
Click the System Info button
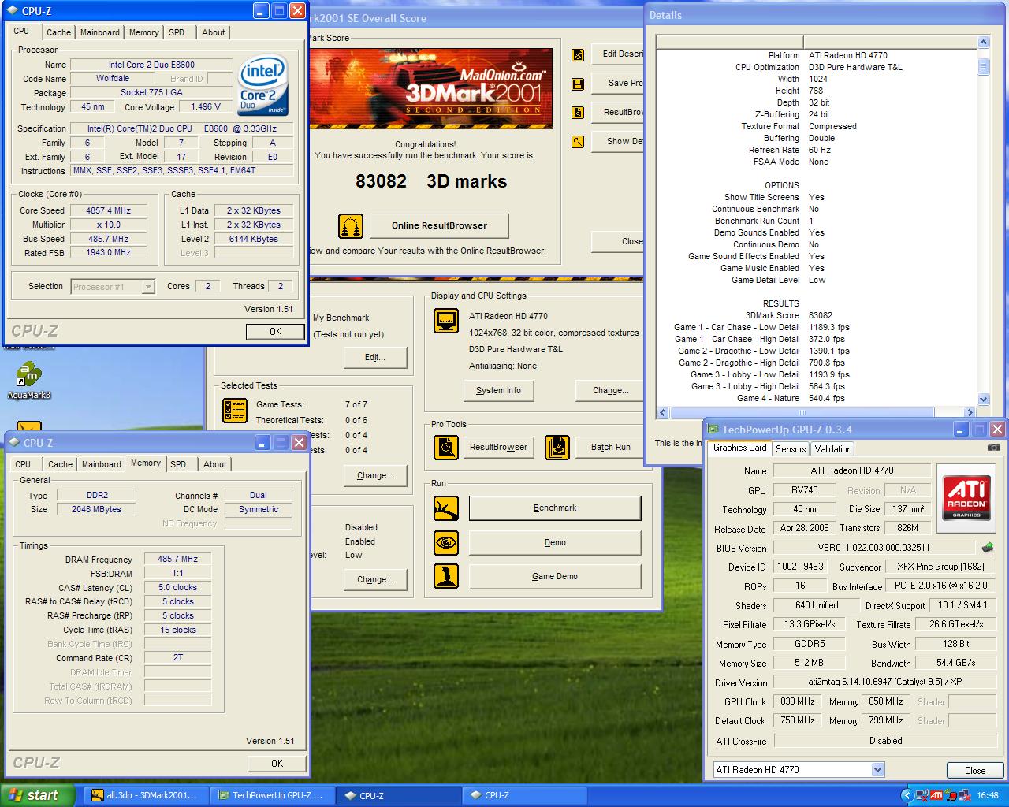pos(498,390)
